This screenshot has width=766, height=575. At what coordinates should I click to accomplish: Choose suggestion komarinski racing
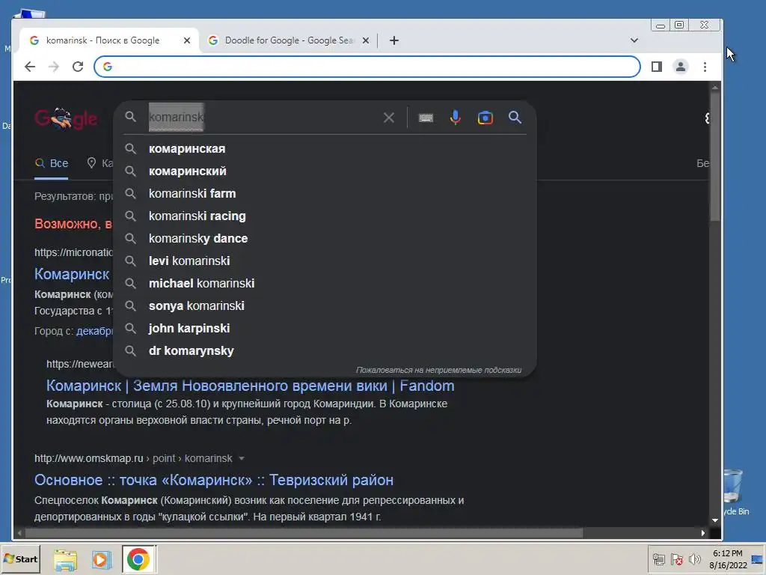[x=325, y=216]
